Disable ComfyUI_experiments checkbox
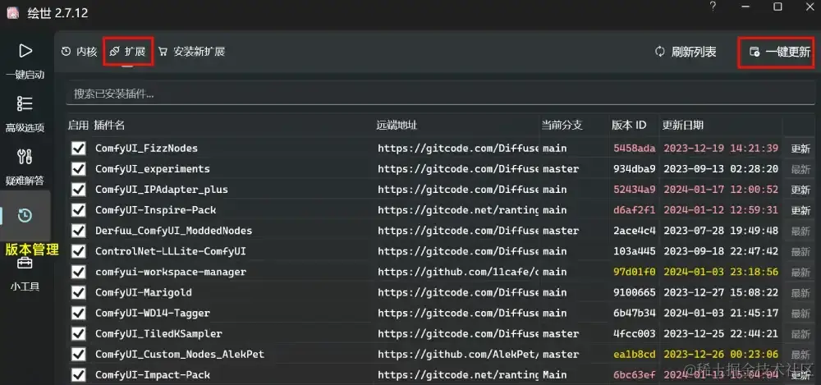The image size is (821, 385). coord(79,169)
